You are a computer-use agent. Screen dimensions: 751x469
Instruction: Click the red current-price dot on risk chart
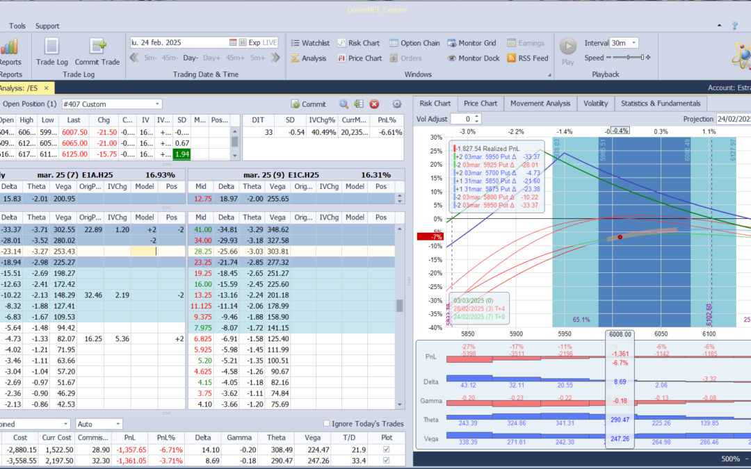(620, 237)
